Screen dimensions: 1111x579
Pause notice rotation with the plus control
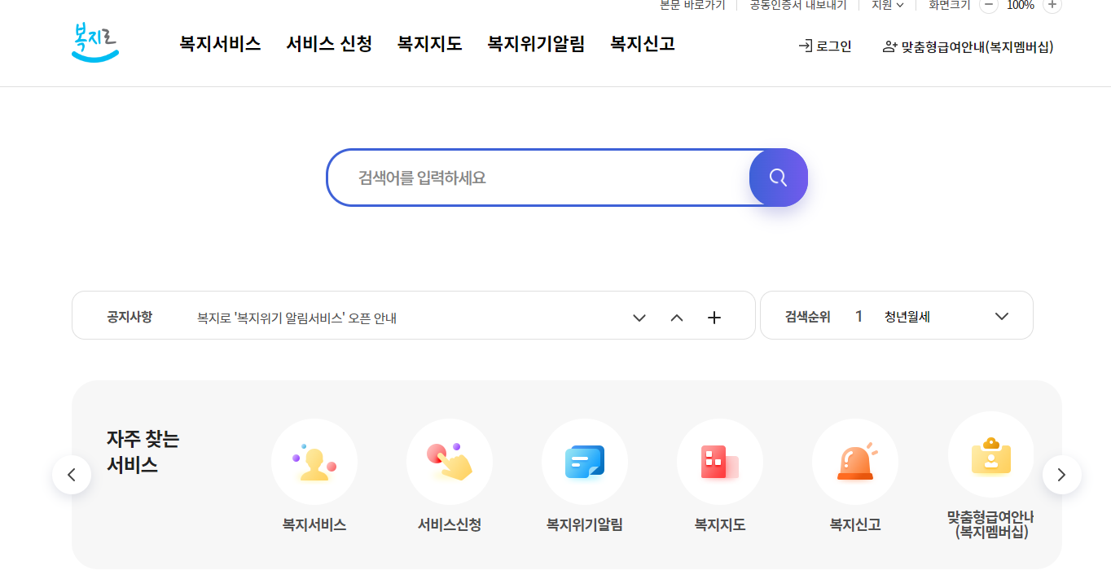(x=714, y=317)
